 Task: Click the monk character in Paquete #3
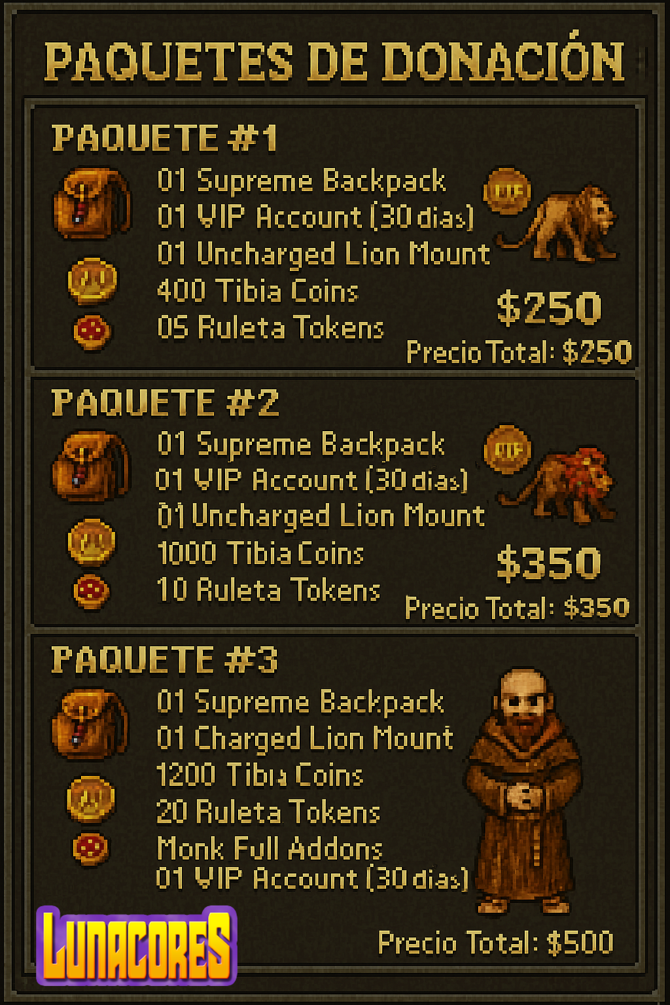[x=523, y=790]
